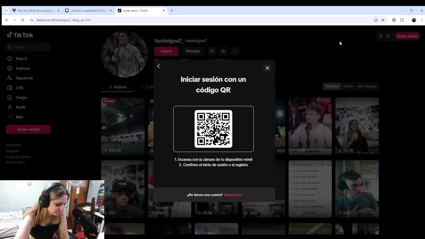
Task: Open video with 755 views
Action: [123, 189]
